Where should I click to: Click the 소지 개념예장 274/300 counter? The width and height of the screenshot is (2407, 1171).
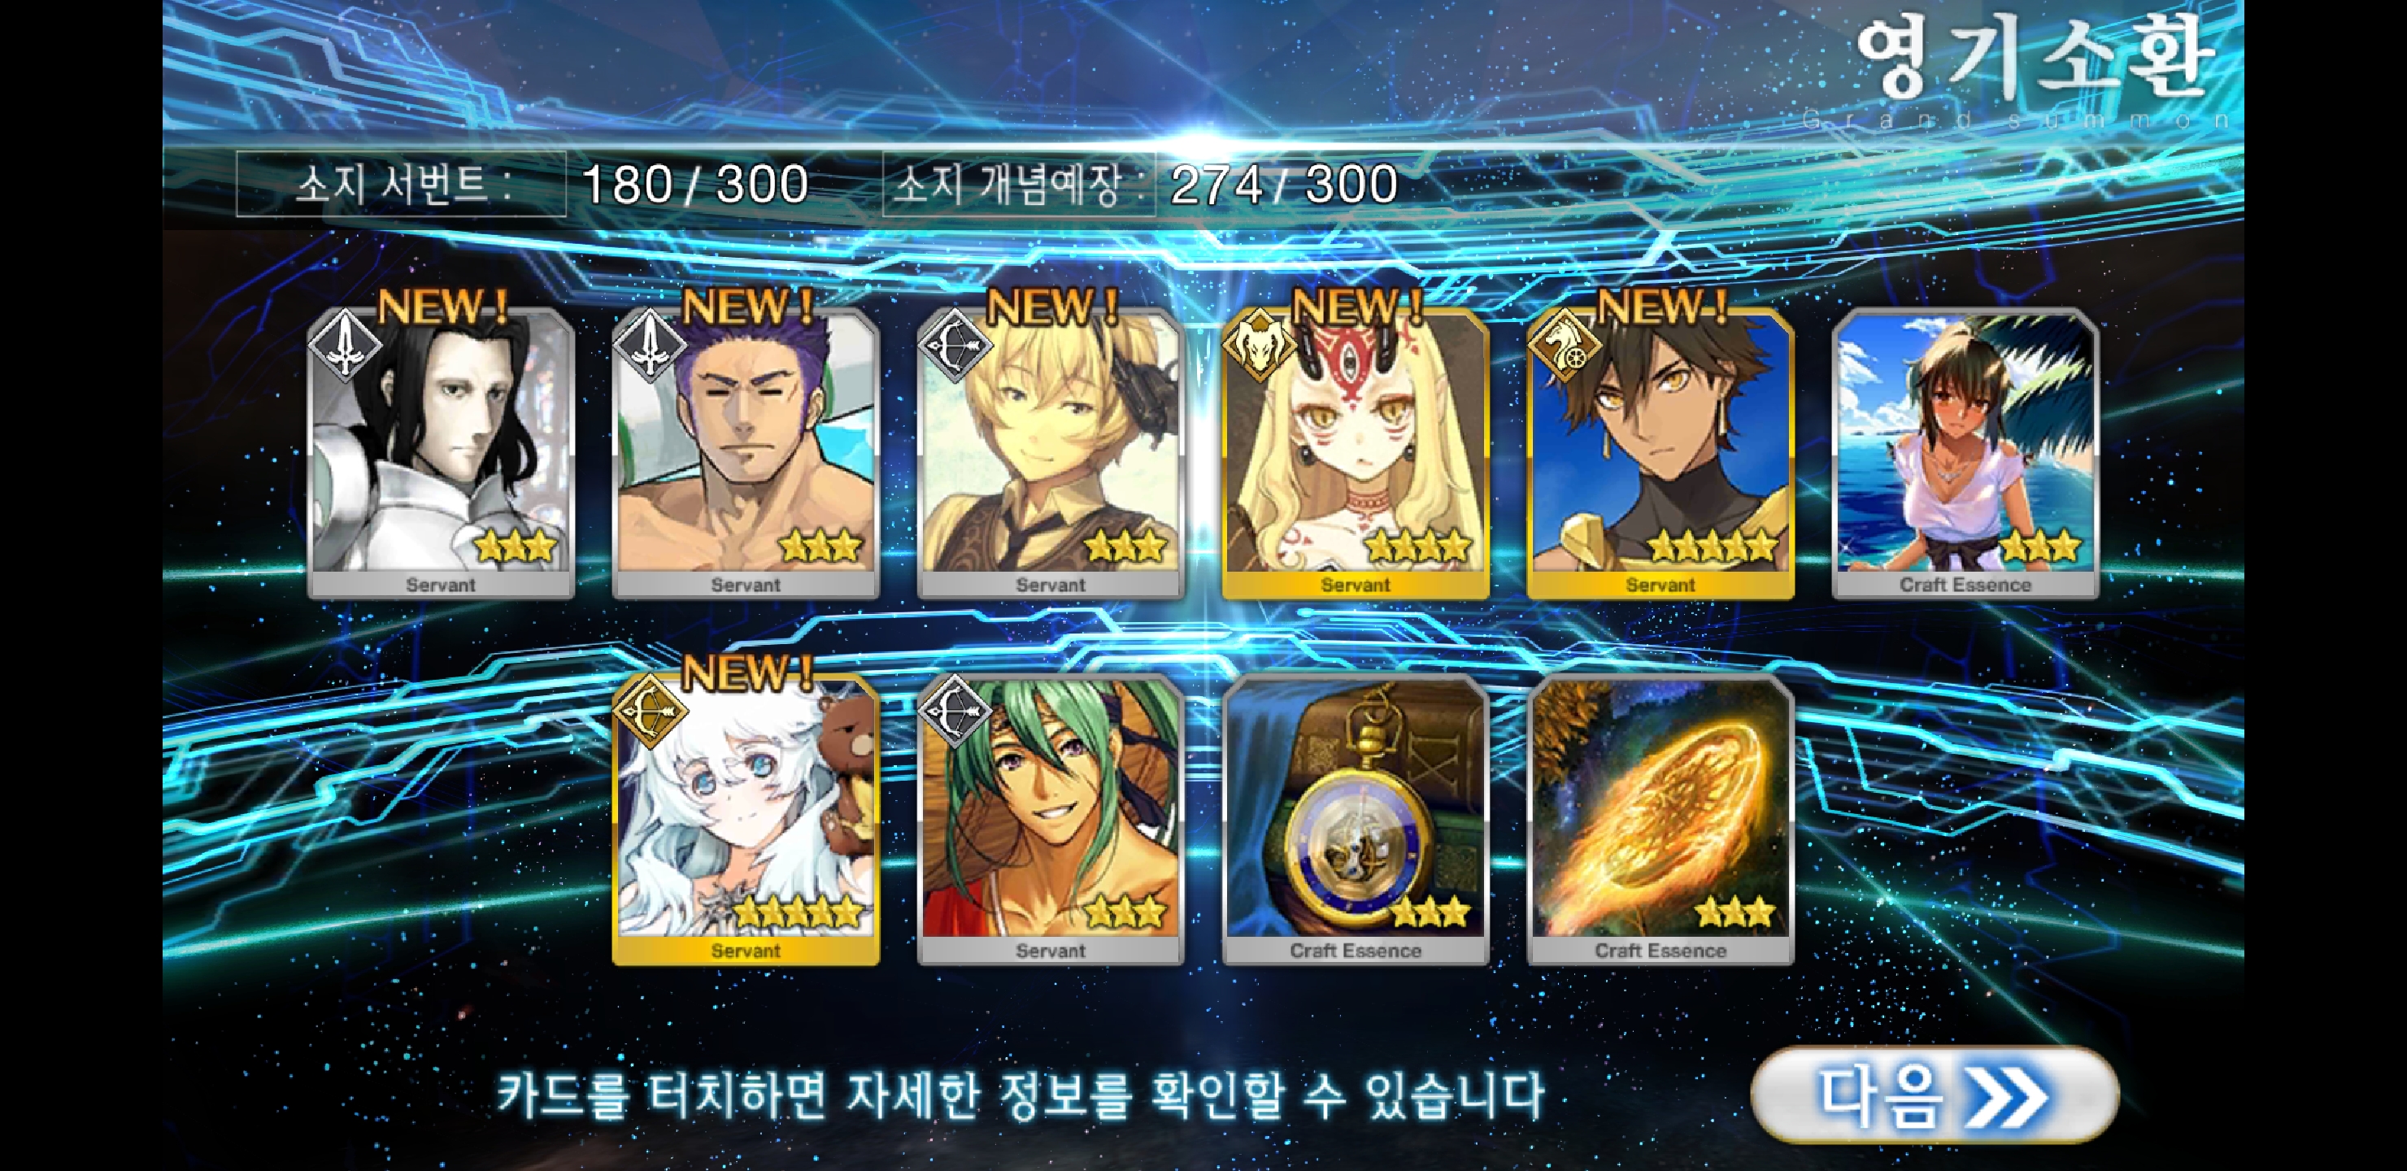(1142, 184)
